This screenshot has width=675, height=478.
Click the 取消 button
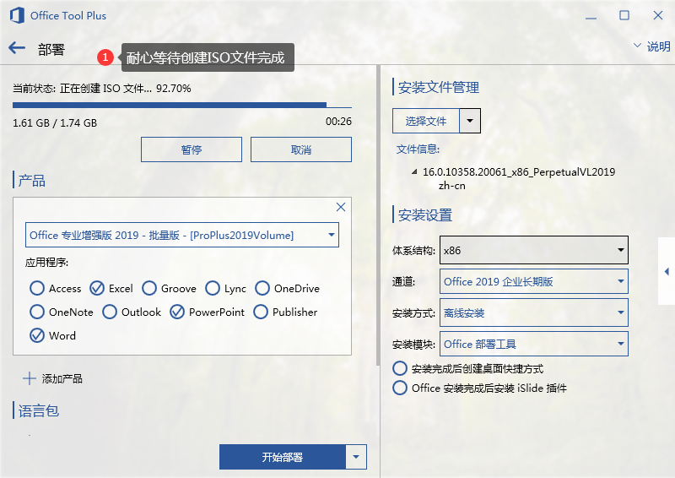[301, 149]
